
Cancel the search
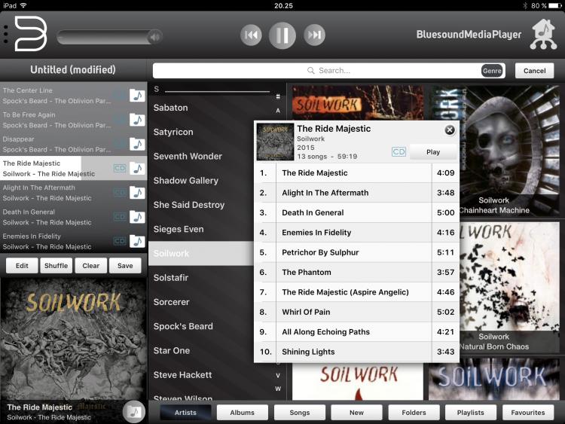point(534,71)
